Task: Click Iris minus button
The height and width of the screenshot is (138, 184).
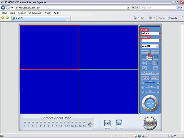Action: (143, 92)
